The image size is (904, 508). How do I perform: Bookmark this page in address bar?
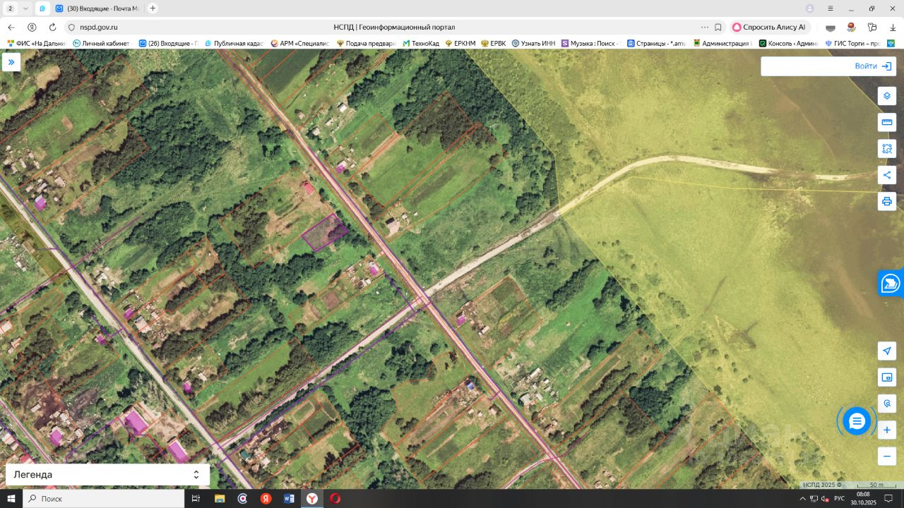718,28
